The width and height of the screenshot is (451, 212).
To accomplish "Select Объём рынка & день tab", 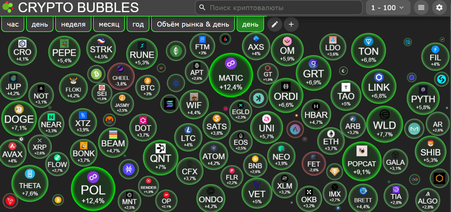I will (x=193, y=24).
